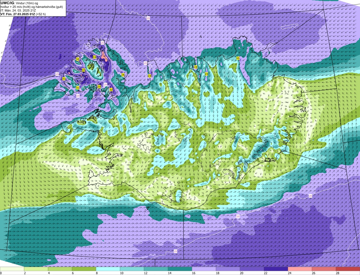360x275 pixels.
Task: Select the legend scale value 6
Action: click(73, 273)
